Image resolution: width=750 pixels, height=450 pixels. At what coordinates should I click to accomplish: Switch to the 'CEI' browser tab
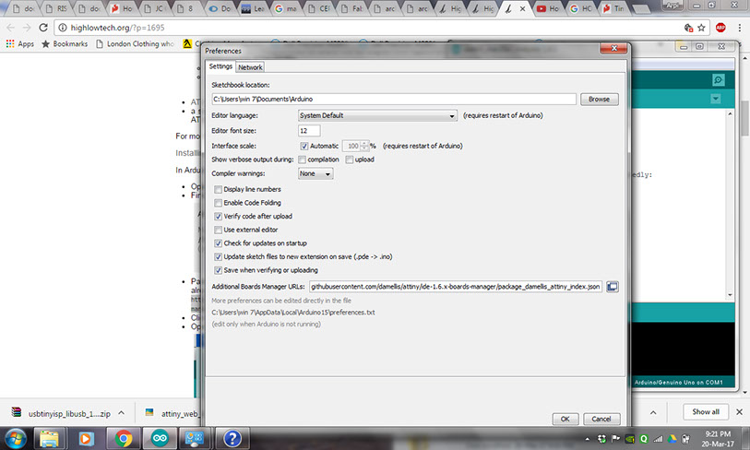pos(319,8)
